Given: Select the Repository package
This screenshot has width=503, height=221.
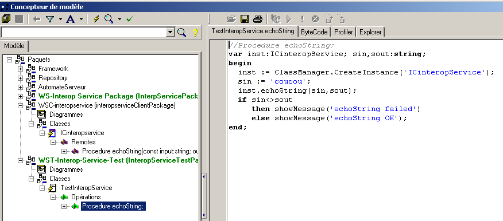Looking at the screenshot, I should click(53, 78).
